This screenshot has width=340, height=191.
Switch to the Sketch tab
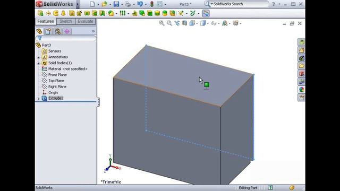(x=66, y=21)
